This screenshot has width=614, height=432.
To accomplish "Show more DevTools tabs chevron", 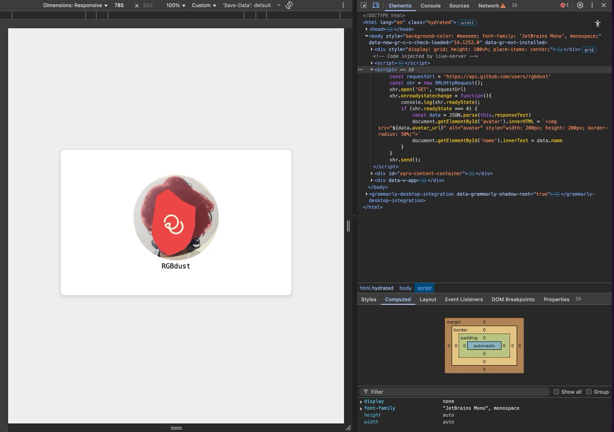I will 514,5.
